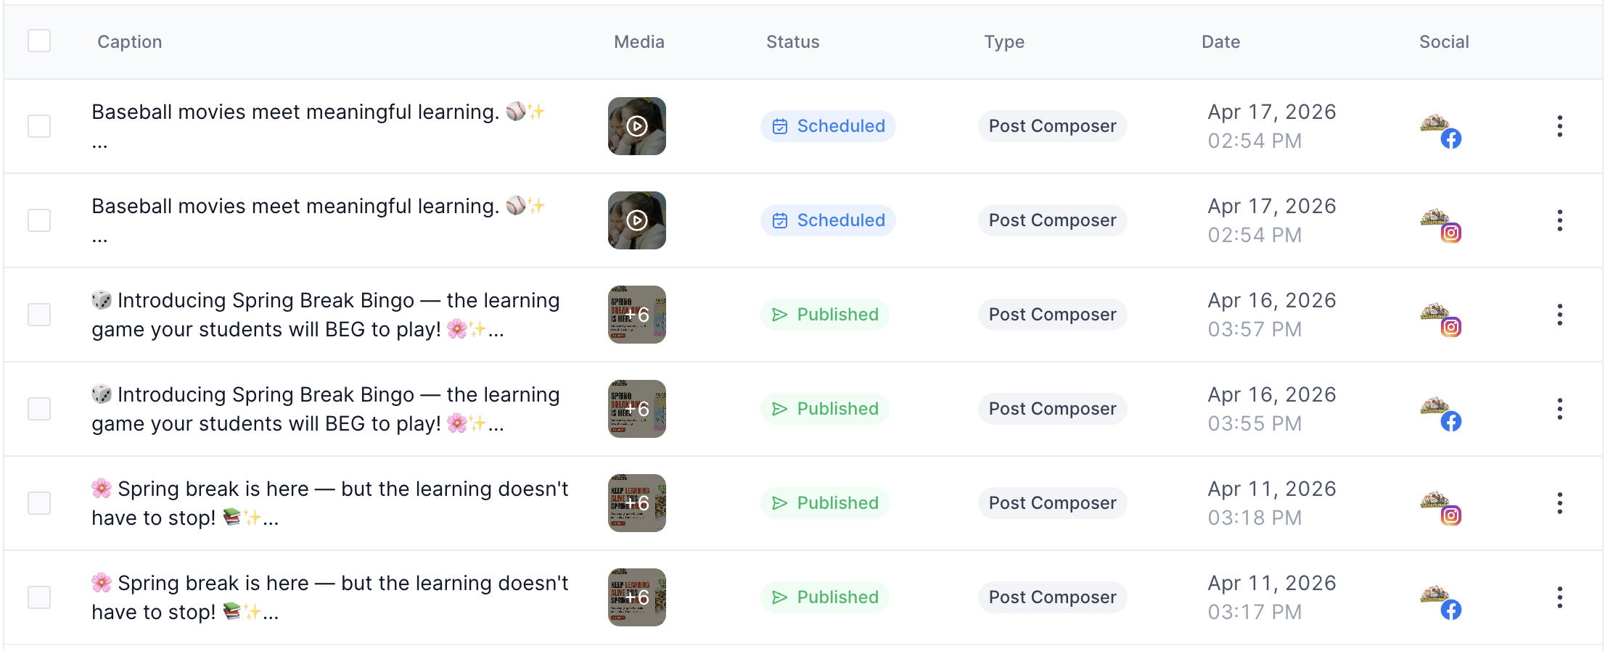This screenshot has width=1605, height=651.
Task: Open options menu for Facebook baseball post
Action: pyautogui.click(x=1559, y=126)
